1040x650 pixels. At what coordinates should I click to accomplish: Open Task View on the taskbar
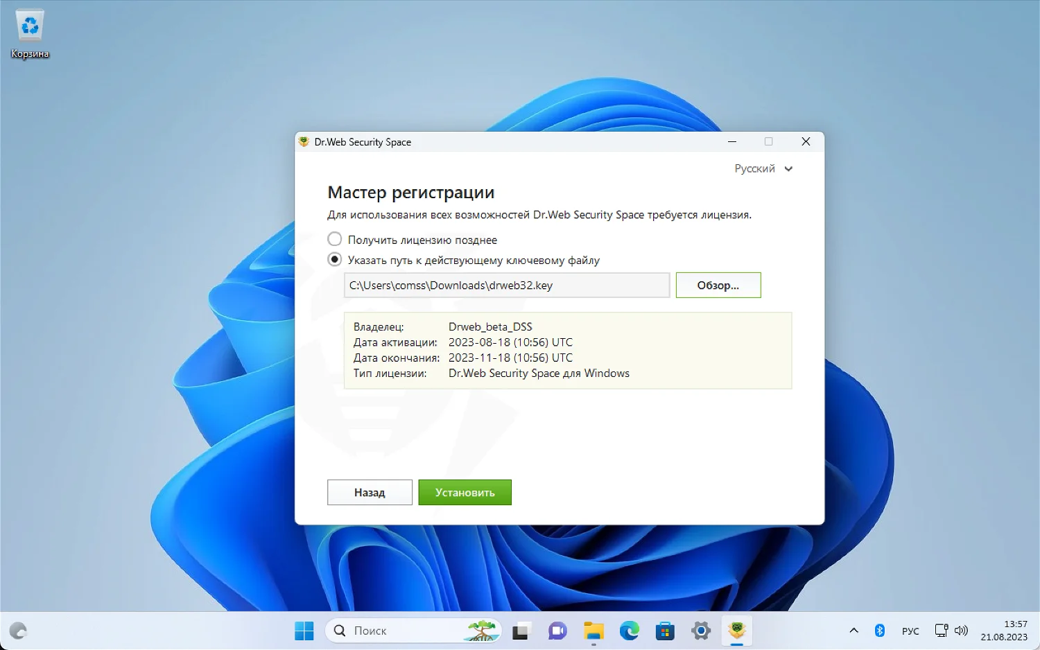coord(520,631)
